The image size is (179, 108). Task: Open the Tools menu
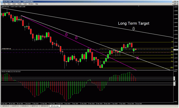coord(25,4)
